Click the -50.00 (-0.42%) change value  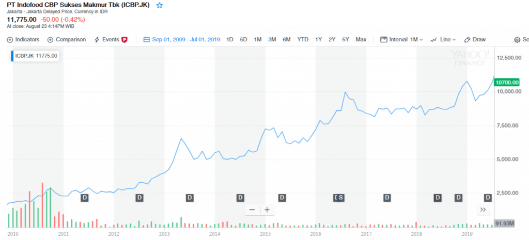(63, 20)
